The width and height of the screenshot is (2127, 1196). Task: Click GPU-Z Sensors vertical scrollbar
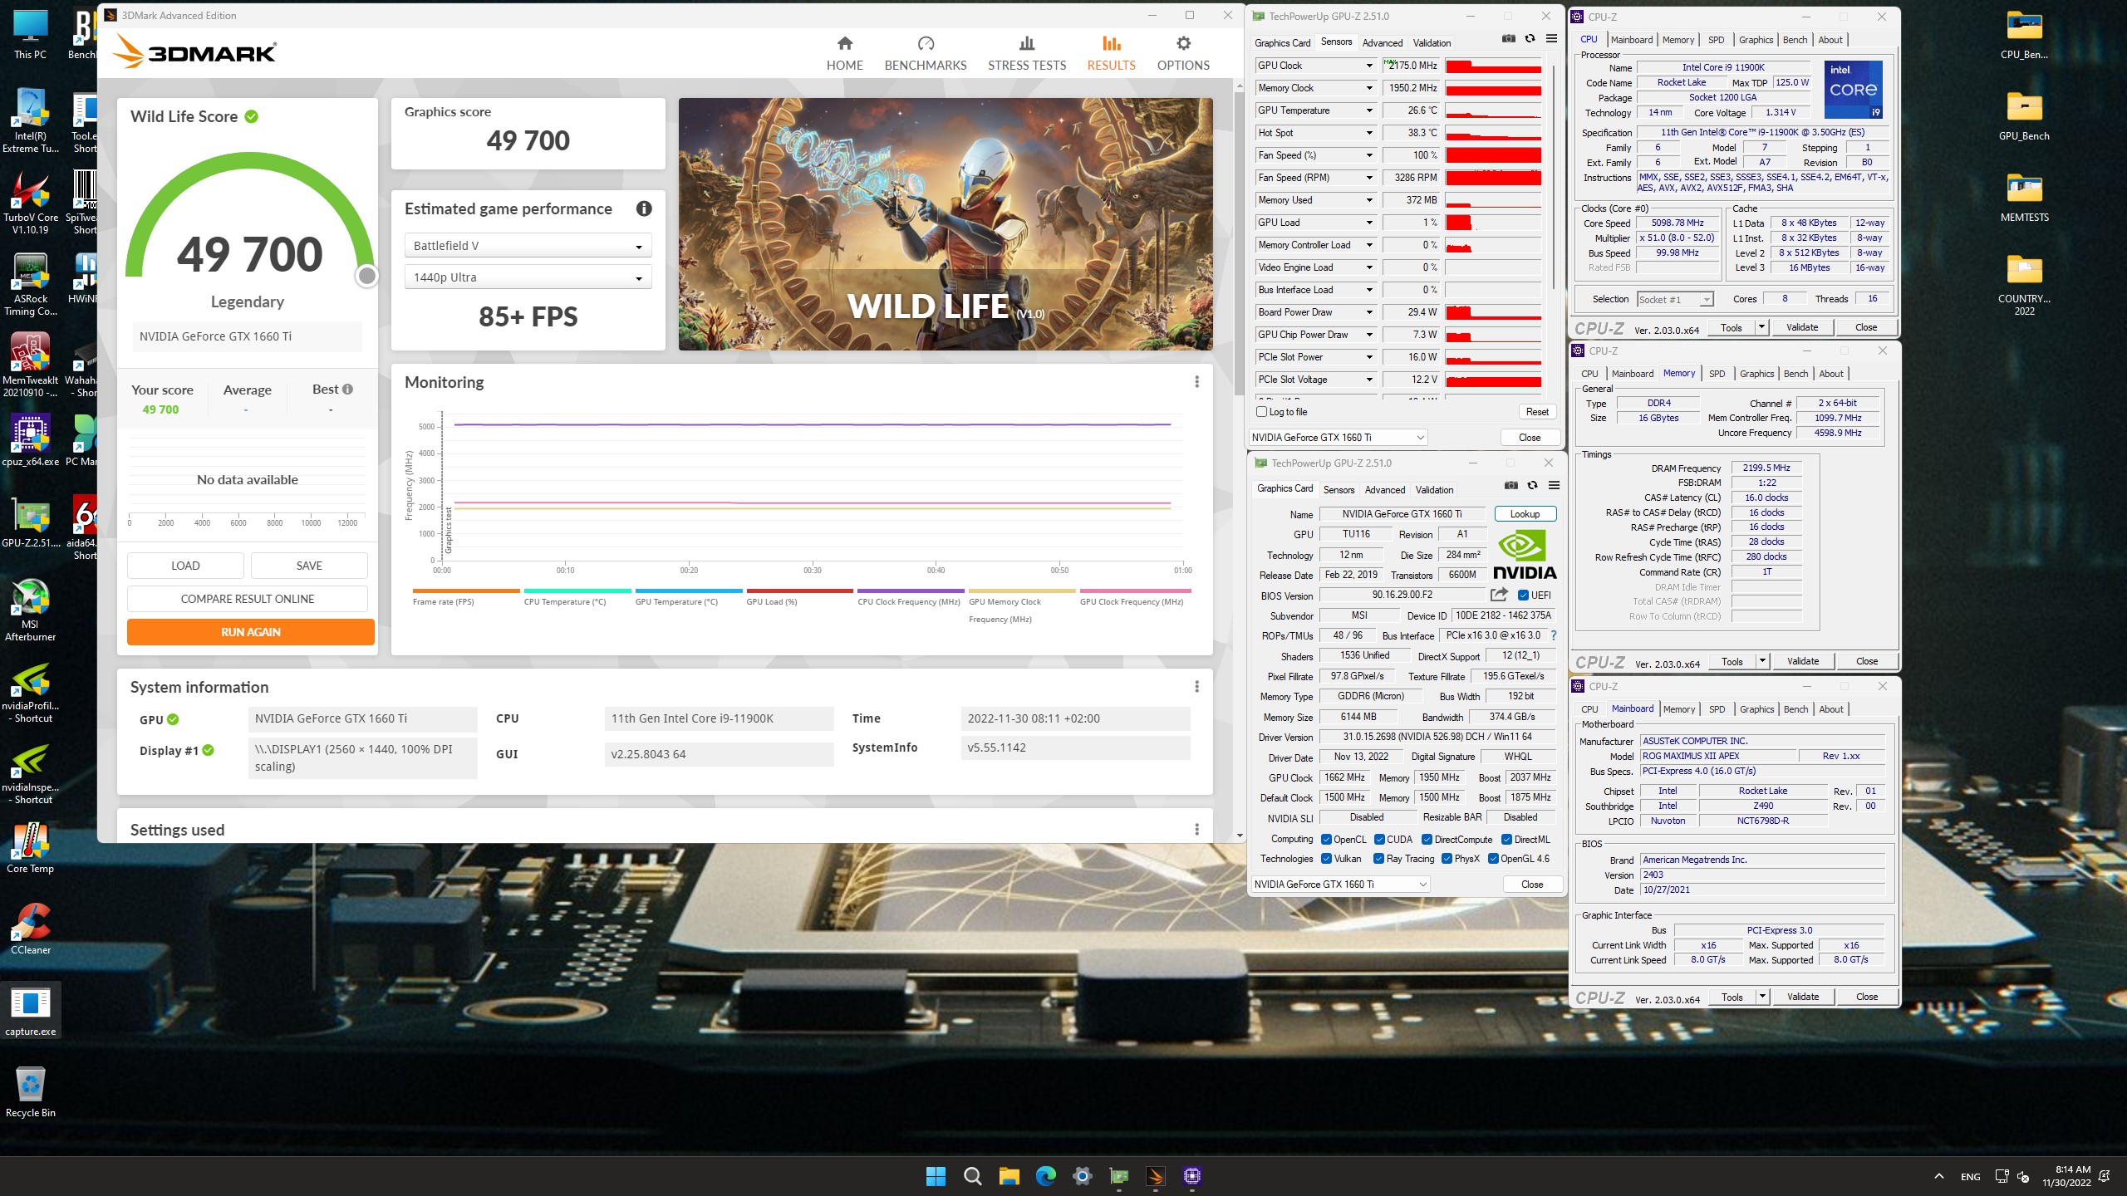tap(1553, 179)
